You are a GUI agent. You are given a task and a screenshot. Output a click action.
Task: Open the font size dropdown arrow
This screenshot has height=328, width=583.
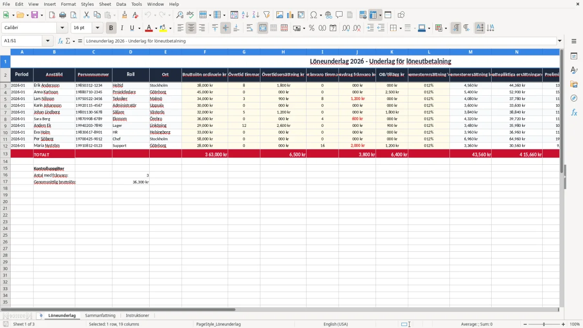tap(98, 28)
